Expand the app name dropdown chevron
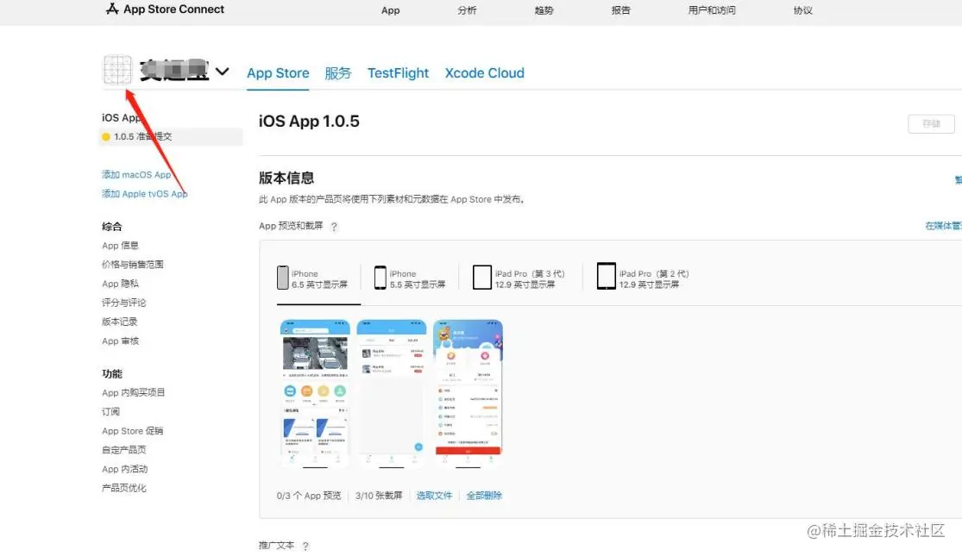The width and height of the screenshot is (962, 556). pos(222,72)
